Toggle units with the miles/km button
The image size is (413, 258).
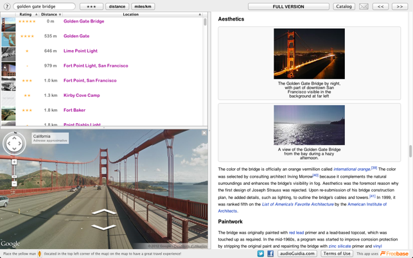click(143, 6)
